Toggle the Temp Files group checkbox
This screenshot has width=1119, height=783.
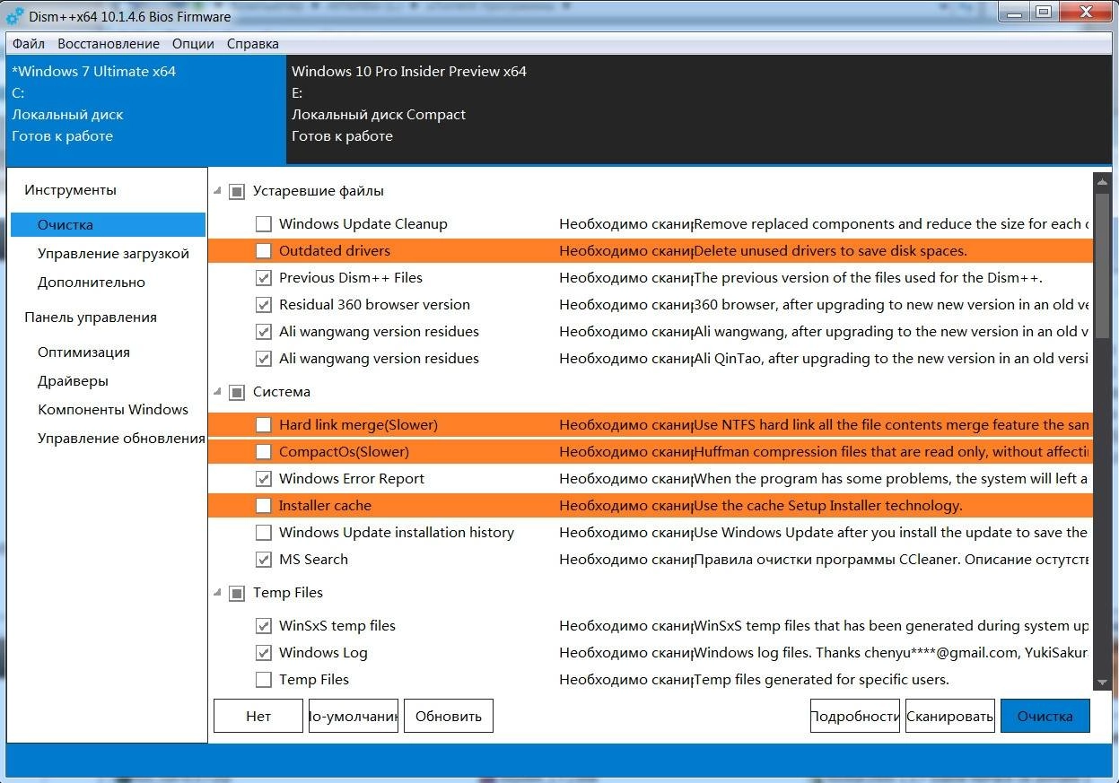point(237,593)
